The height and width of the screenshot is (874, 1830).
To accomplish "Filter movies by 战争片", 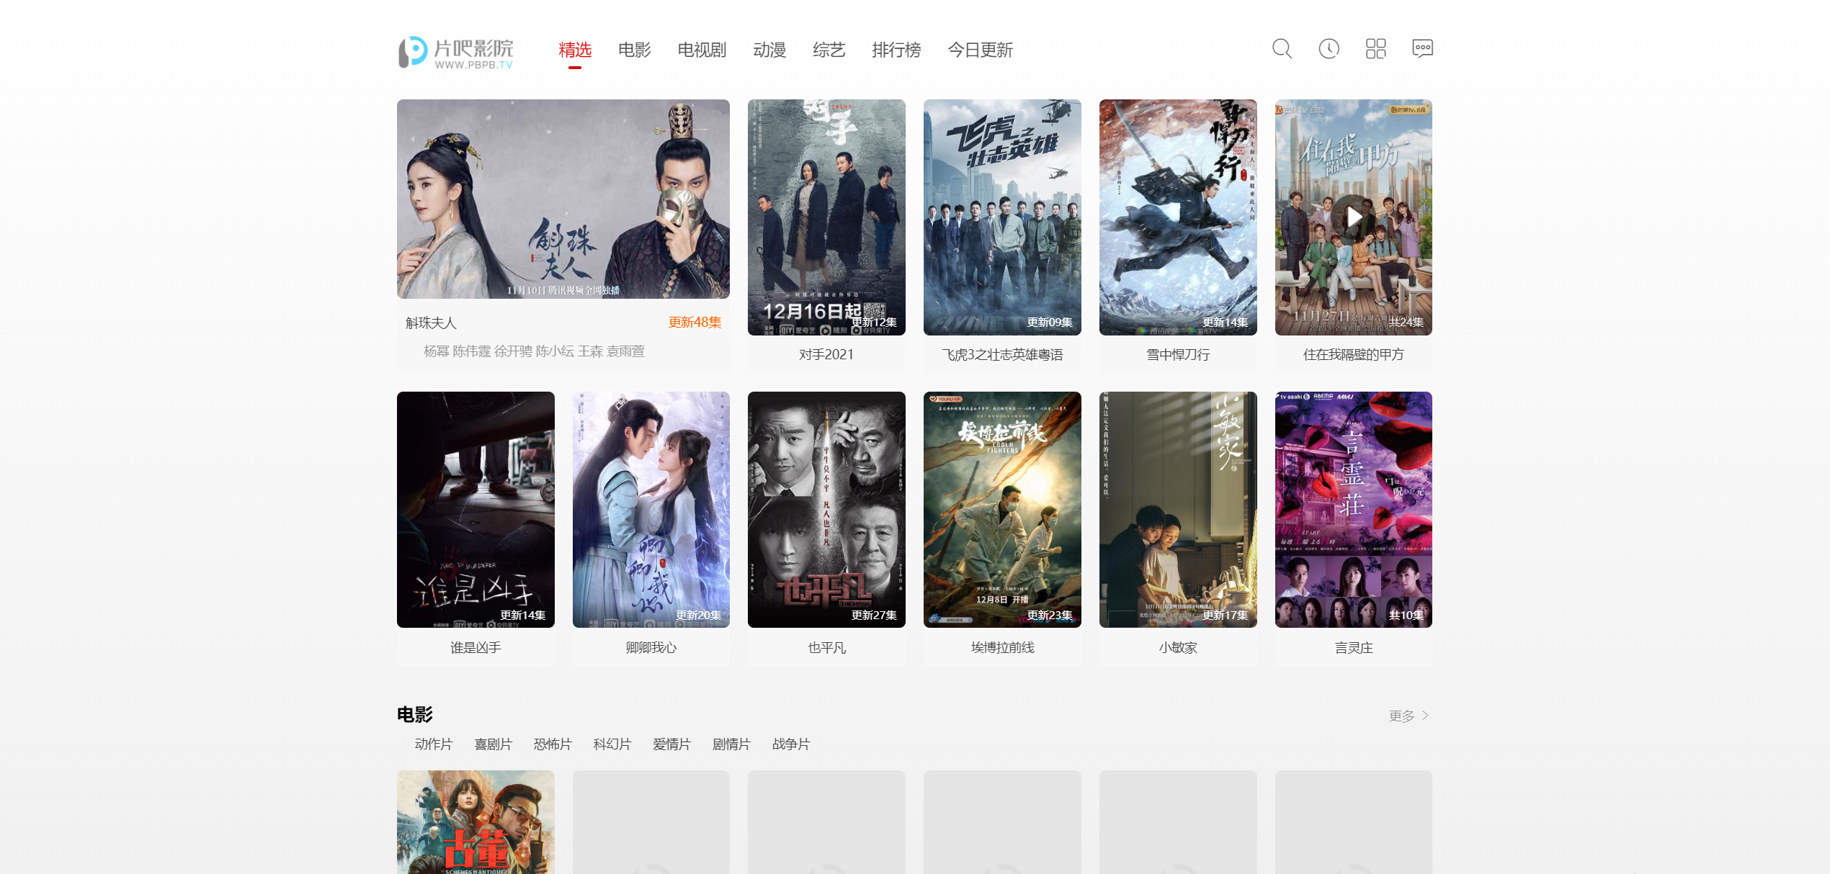I will (x=791, y=744).
